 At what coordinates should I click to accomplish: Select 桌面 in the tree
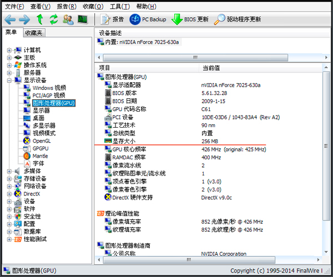pyautogui.click(x=38, y=118)
